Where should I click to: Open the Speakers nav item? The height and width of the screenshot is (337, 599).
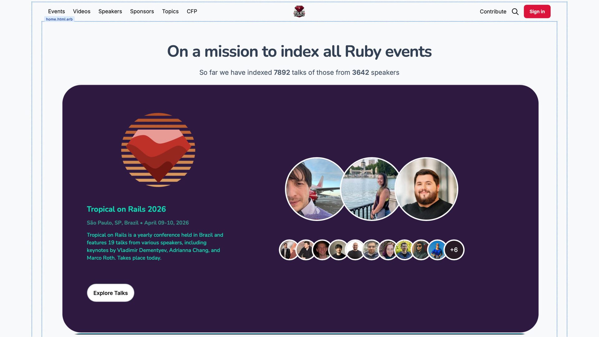pos(110,12)
